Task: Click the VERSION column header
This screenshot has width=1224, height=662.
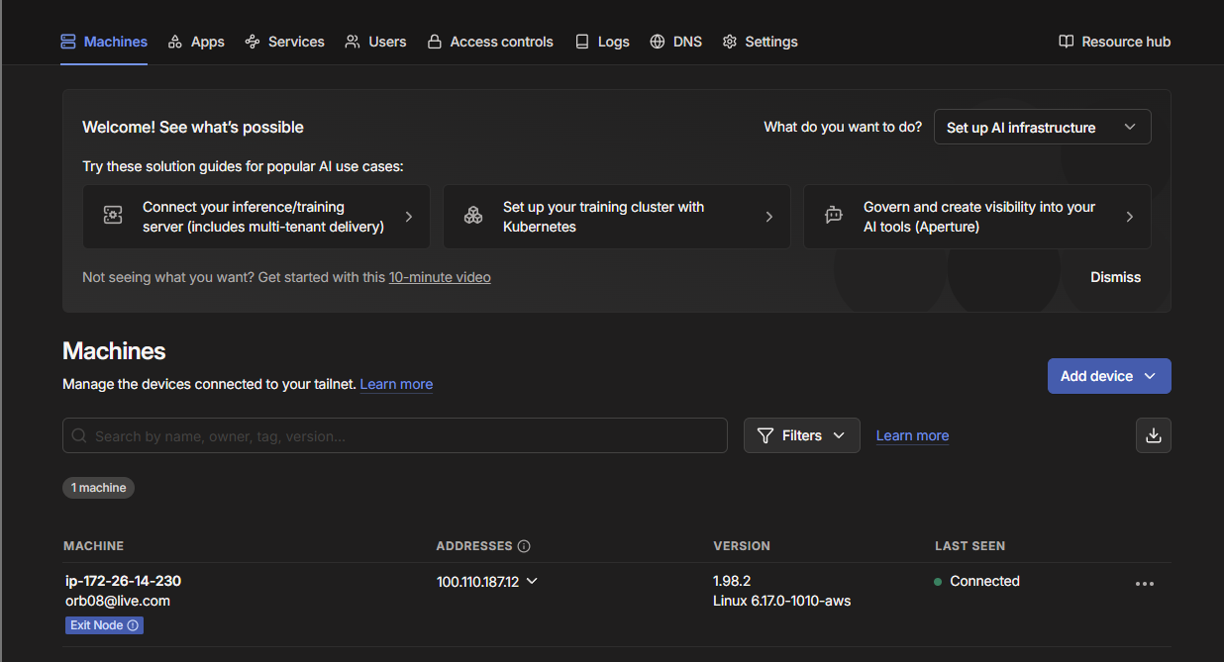Action: click(x=742, y=546)
